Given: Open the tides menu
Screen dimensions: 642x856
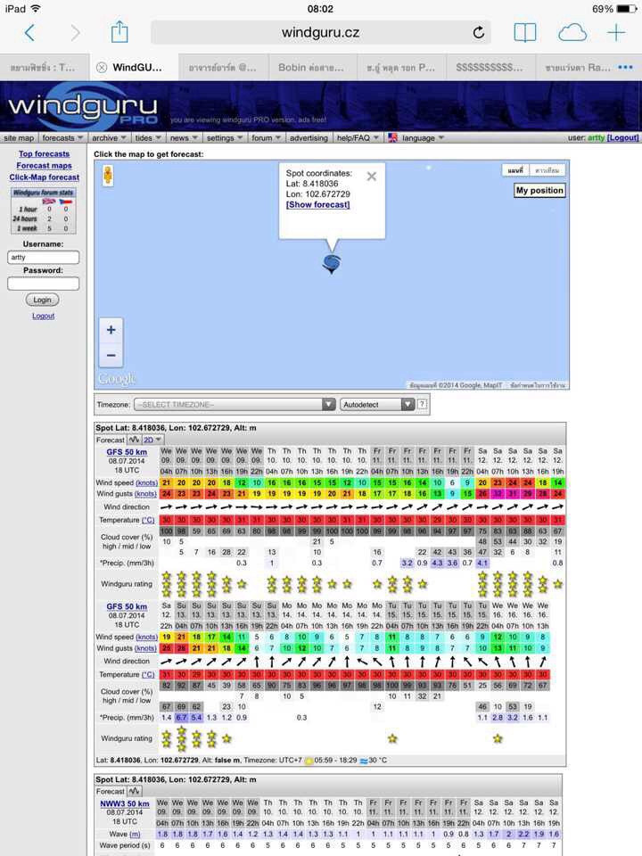Looking at the screenshot, I should pos(148,138).
